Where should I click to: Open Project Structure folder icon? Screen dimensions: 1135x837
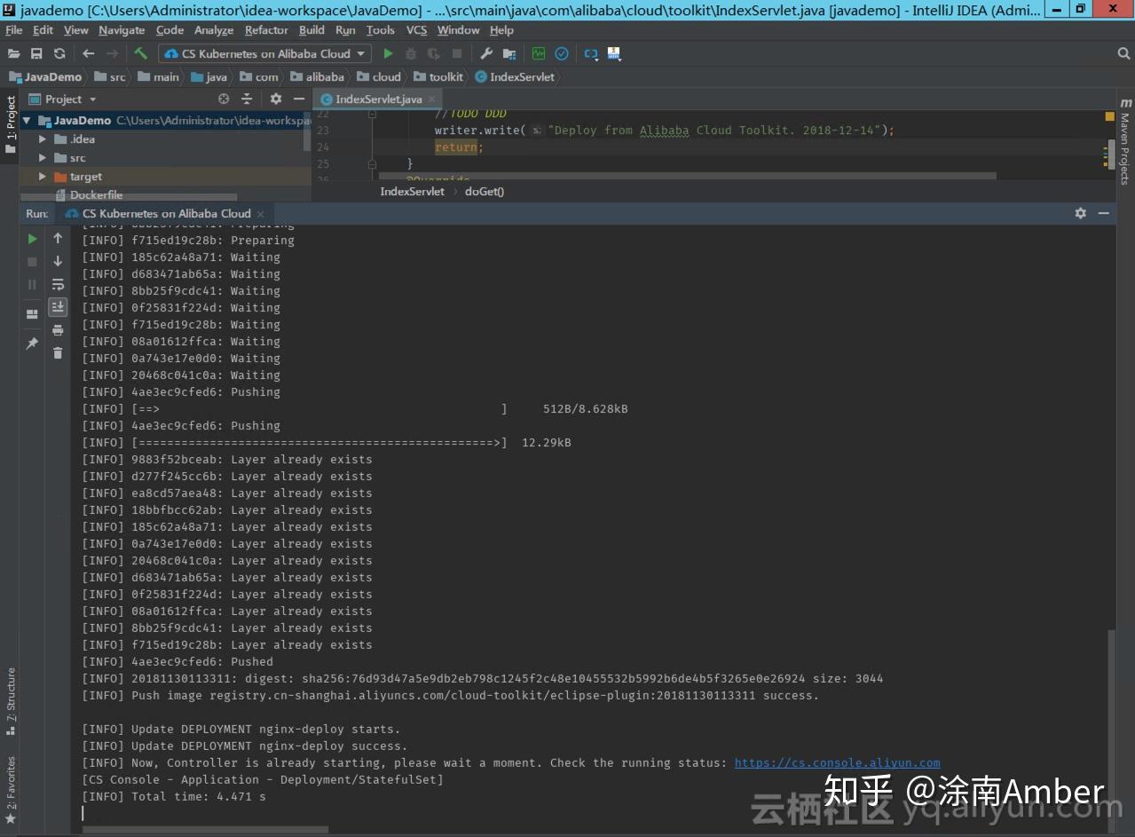click(x=509, y=53)
